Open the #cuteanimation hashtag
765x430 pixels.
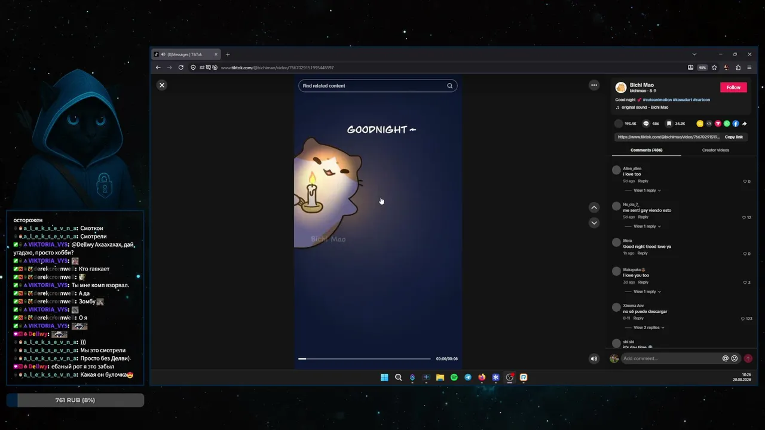pyautogui.click(x=657, y=100)
